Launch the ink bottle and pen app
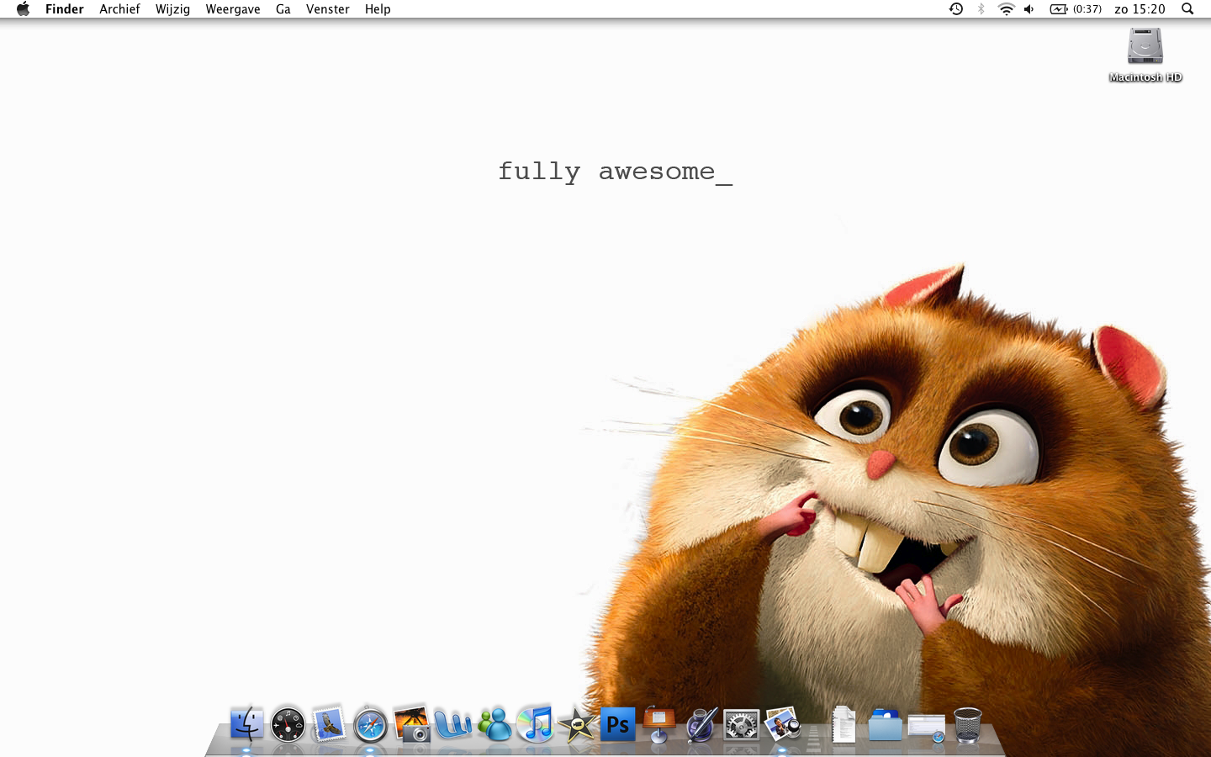Screen dimensions: 1211x757 pyautogui.click(x=701, y=724)
